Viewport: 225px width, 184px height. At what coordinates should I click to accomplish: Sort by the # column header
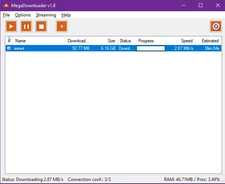[x=9, y=40]
